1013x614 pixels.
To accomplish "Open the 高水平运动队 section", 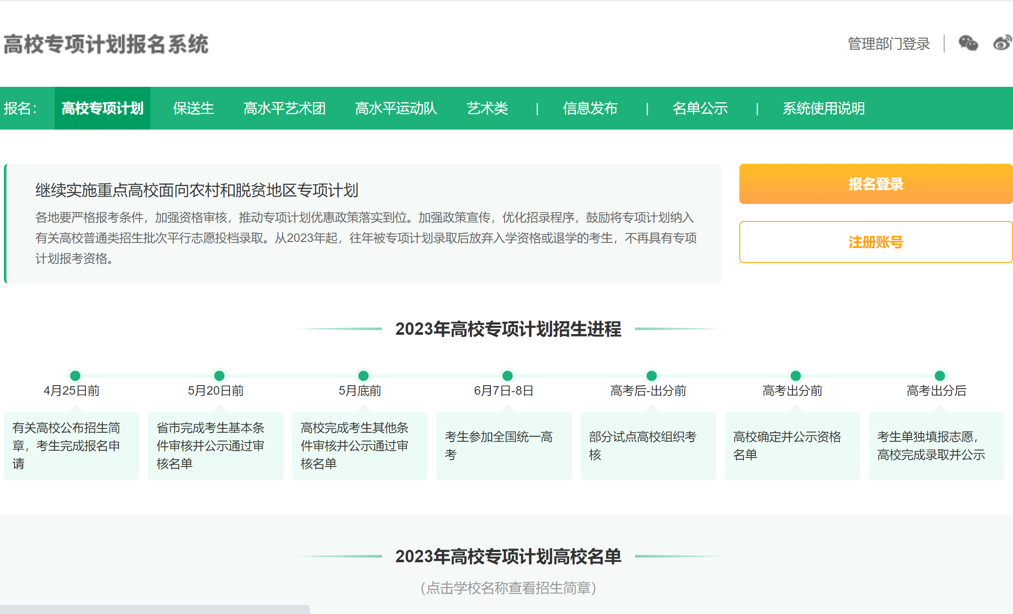I will pyautogui.click(x=396, y=108).
